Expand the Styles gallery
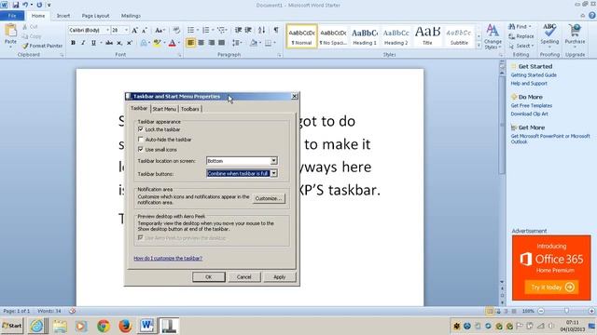This screenshot has width=597, height=335. (x=479, y=46)
